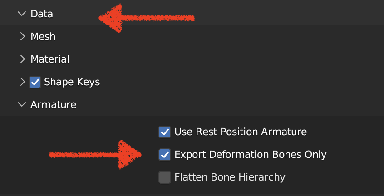Toggle Export Deformation Bones Only checkbox

pos(164,155)
